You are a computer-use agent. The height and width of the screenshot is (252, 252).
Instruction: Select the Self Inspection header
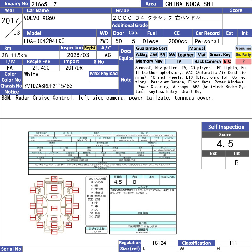click(225, 127)
